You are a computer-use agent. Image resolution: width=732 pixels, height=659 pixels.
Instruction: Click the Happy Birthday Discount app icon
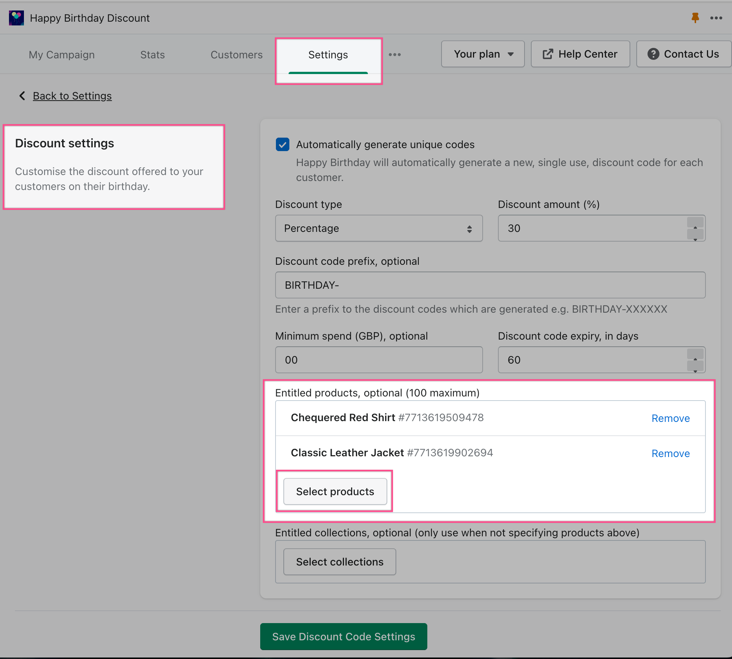click(x=16, y=18)
